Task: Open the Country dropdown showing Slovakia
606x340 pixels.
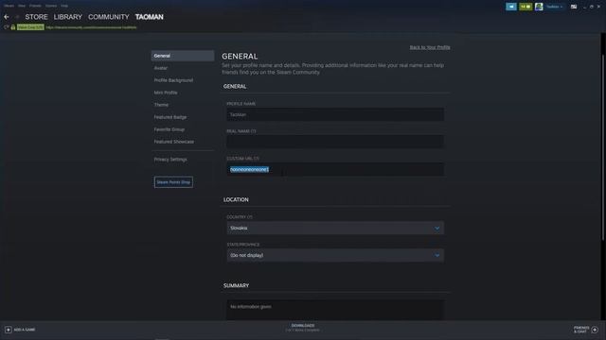Action: [335, 229]
